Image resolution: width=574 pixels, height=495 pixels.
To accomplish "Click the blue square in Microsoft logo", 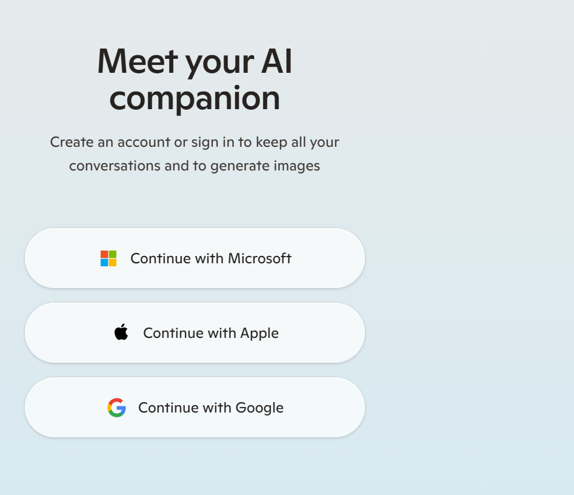I will pyautogui.click(x=104, y=263).
